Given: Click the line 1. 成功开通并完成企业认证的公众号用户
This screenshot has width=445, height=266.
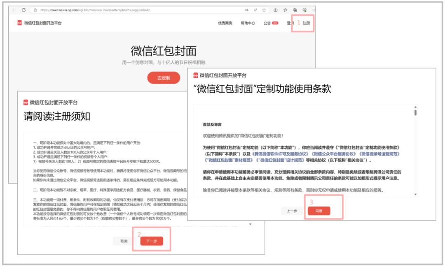Looking at the screenshot, I should pyautogui.click(x=64, y=147).
